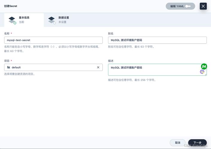Click the hint 选择将要创建资源的项目。
Screen dimensions: 211x149
(x=20, y=74)
